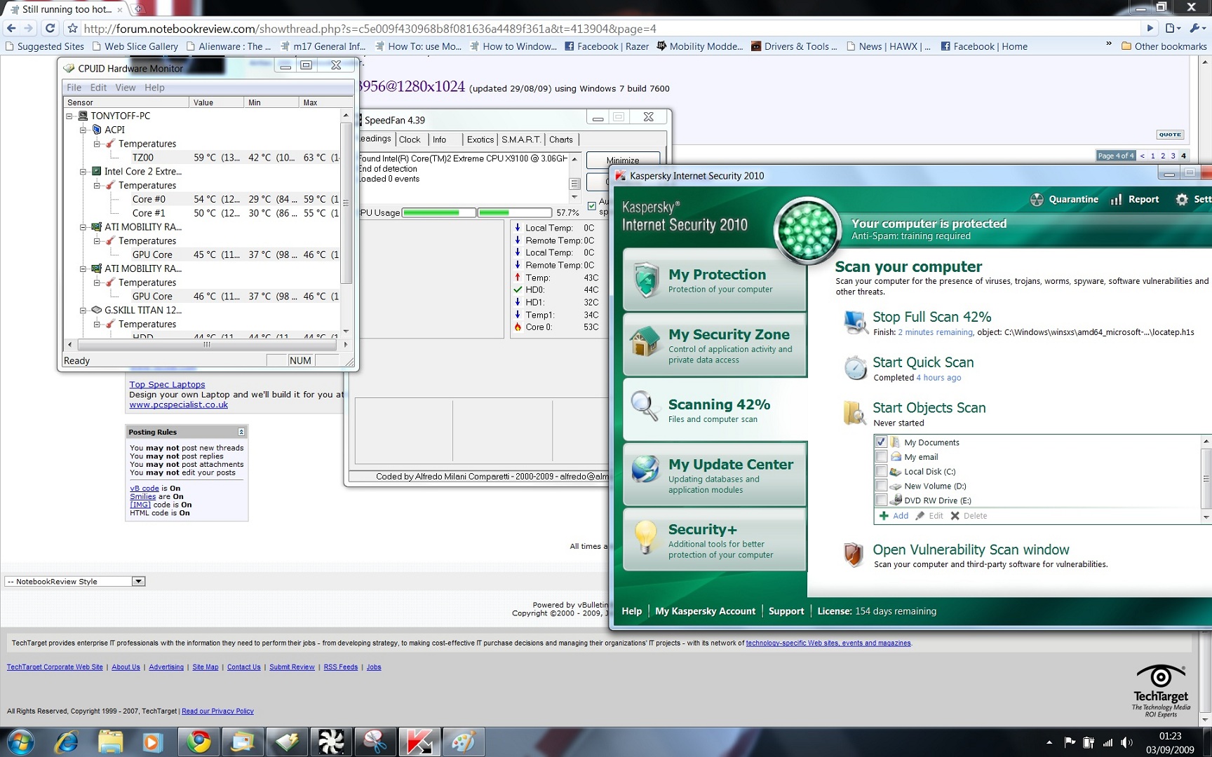This screenshot has height=757, width=1212.
Task: Click the My Protection shield icon
Action: [645, 280]
